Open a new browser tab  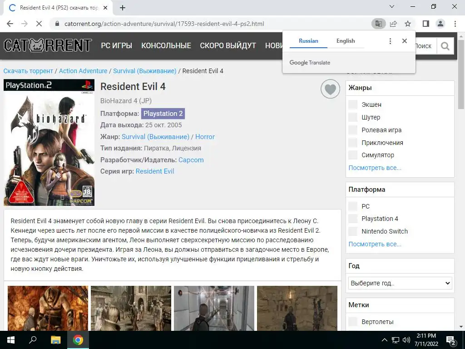[123, 8]
